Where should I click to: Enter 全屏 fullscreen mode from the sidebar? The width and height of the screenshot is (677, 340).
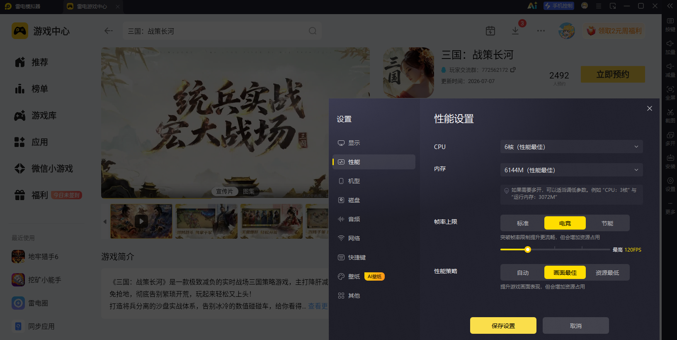[670, 93]
